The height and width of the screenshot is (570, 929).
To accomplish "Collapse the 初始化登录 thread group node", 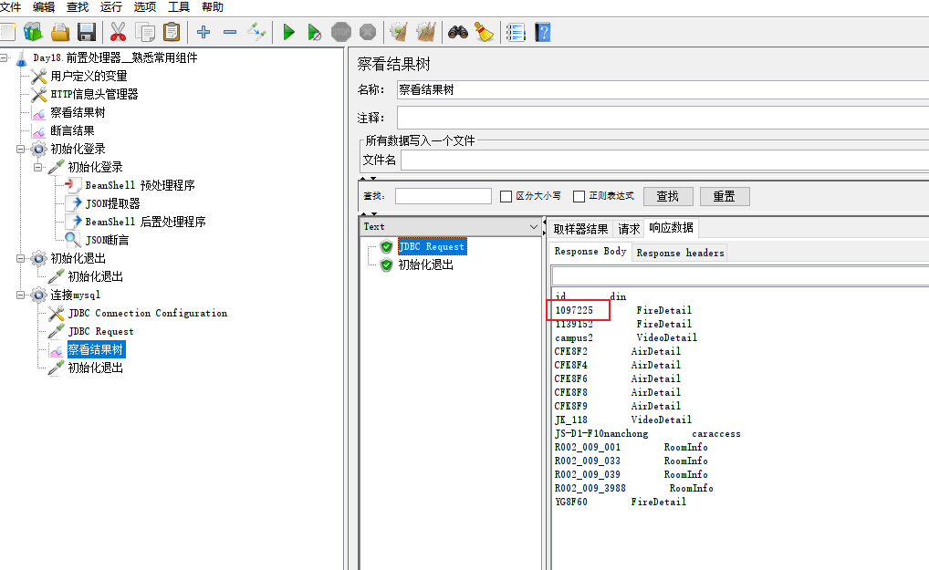I will (21, 150).
